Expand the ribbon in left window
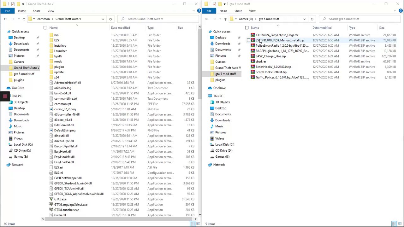This screenshot has height=227, width=404. (x=194, y=11)
